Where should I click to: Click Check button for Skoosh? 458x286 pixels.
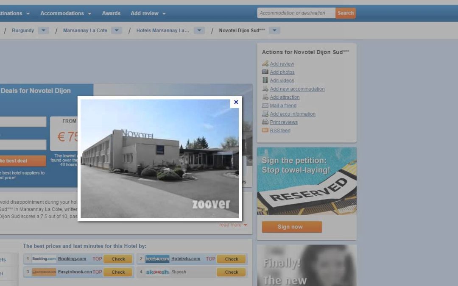pyautogui.click(x=231, y=272)
